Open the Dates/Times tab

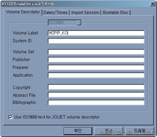56,13
